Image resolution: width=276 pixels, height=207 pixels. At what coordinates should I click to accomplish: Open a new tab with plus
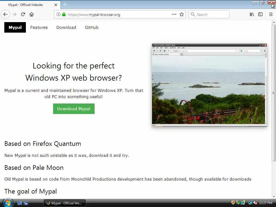(65, 4)
